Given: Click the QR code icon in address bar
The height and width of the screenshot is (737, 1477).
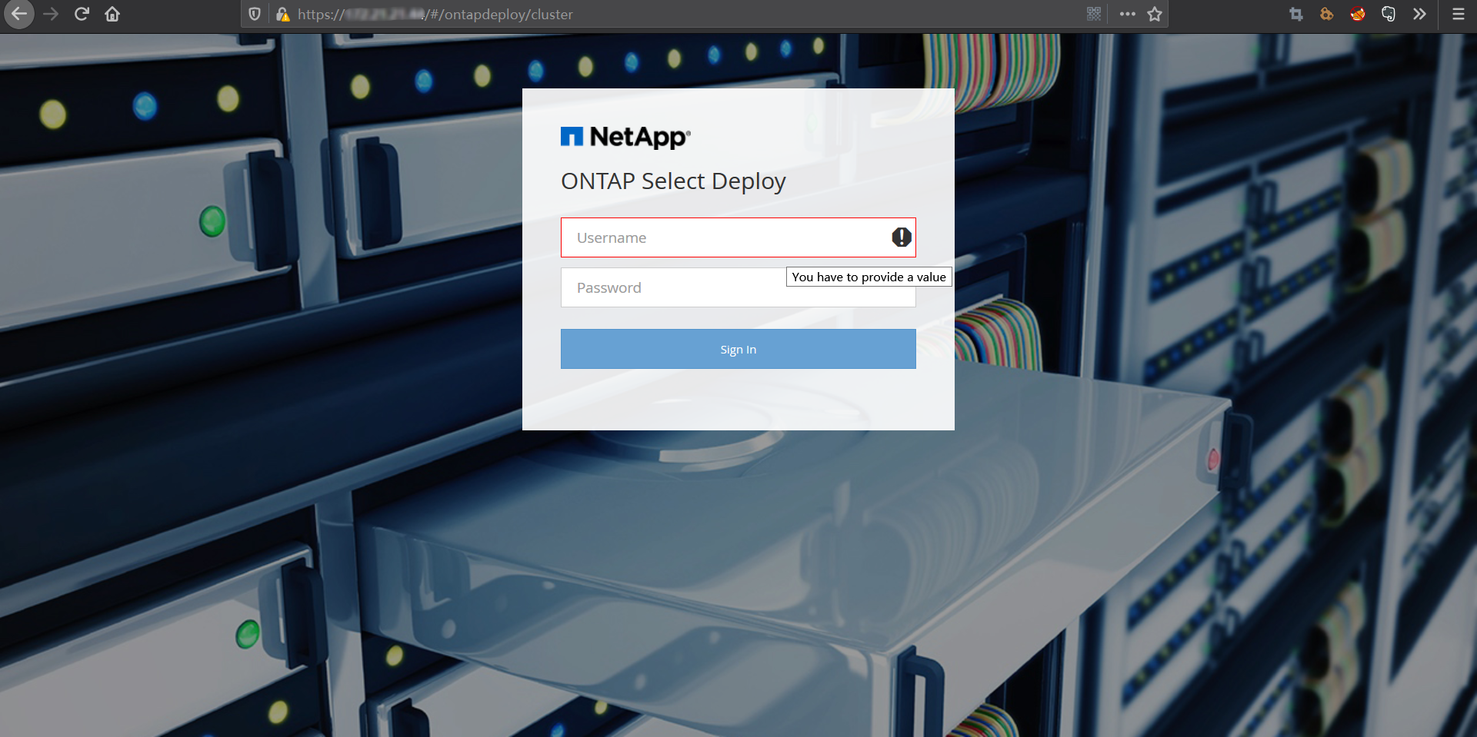Looking at the screenshot, I should click(x=1094, y=14).
